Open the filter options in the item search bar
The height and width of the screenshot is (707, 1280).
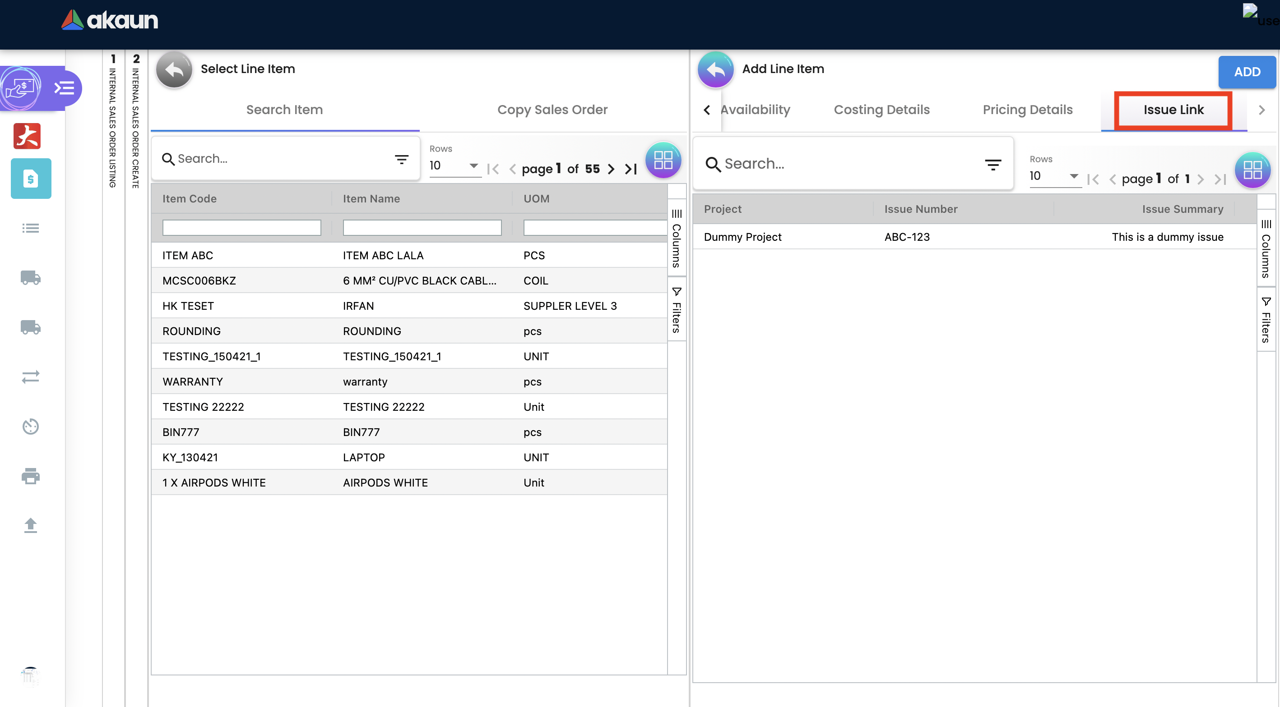(402, 159)
